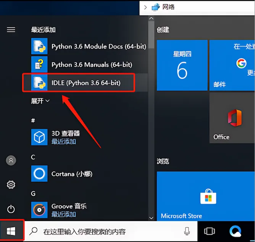Image resolution: width=255 pixels, height=242 pixels.
Task: Select the IDLE (Python 3.6 64-bit) label
Action: pyautogui.click(x=86, y=83)
